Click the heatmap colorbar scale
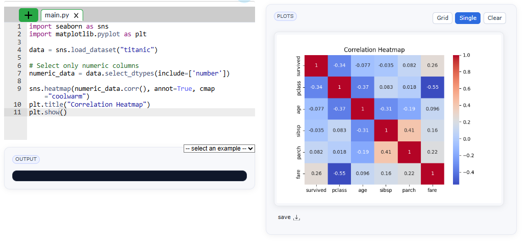The height and width of the screenshot is (245, 530). [x=456, y=118]
